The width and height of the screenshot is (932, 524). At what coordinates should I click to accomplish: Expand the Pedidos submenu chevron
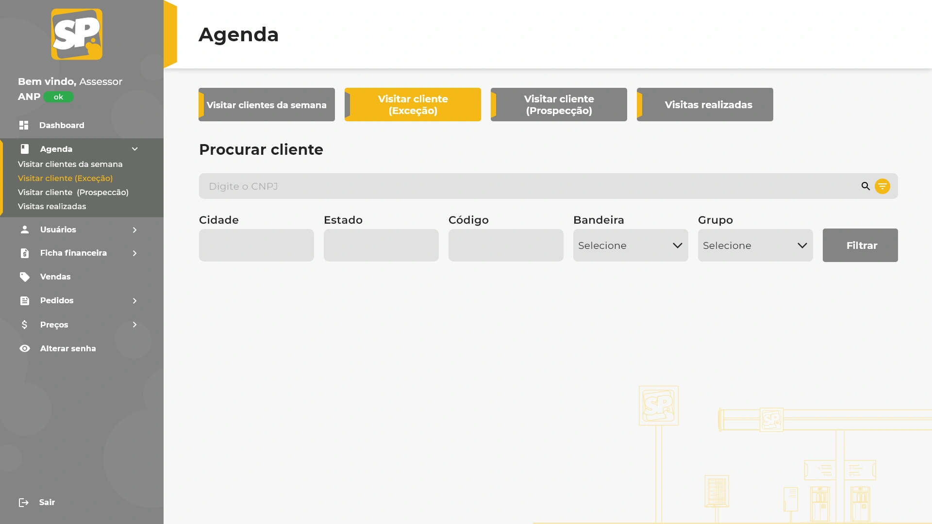135,301
